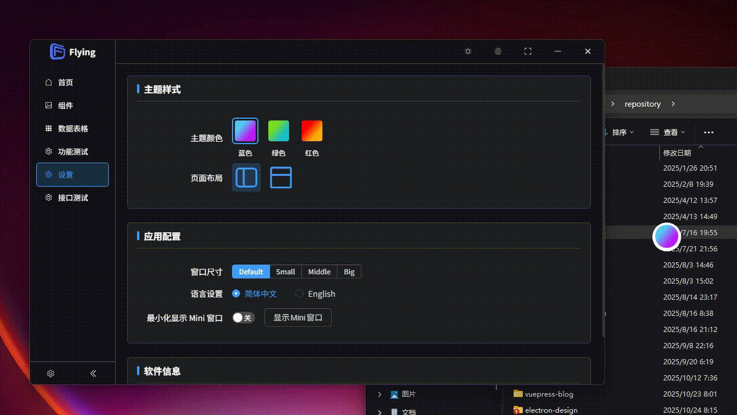Click date 2025/10/24 8:15 in Explorer
The width and height of the screenshot is (737, 415).
[690, 410]
